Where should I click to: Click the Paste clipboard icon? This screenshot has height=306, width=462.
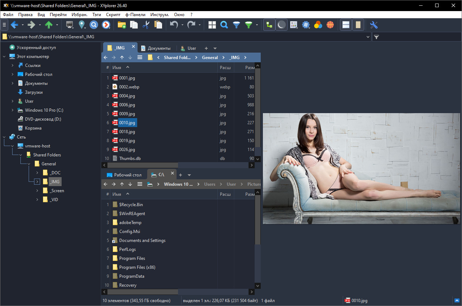click(158, 25)
